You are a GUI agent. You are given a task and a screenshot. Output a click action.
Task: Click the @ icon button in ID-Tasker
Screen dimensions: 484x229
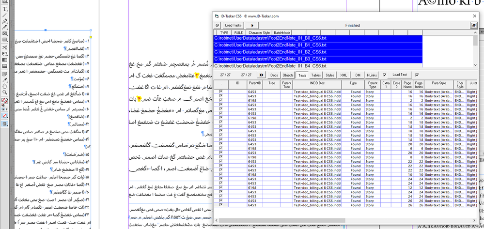point(217,25)
